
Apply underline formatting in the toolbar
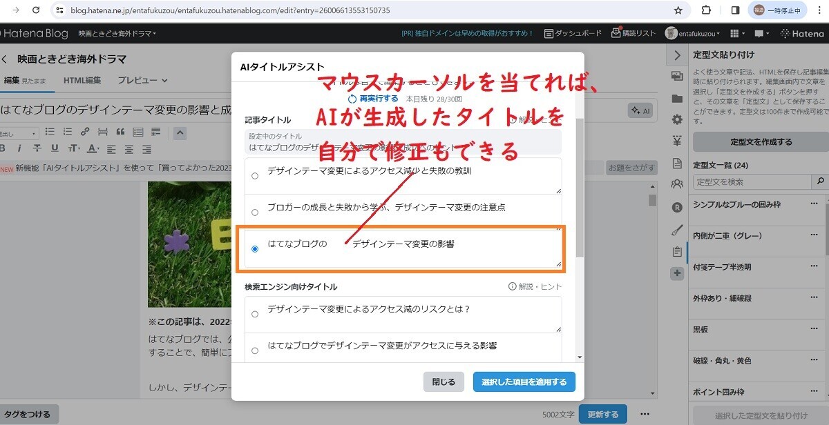pyautogui.click(x=55, y=147)
